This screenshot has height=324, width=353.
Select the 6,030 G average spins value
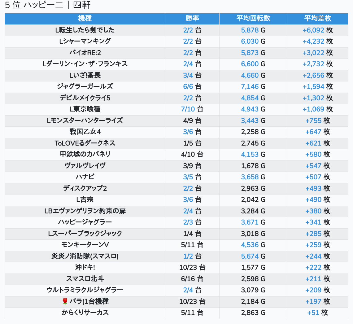pyautogui.click(x=253, y=42)
